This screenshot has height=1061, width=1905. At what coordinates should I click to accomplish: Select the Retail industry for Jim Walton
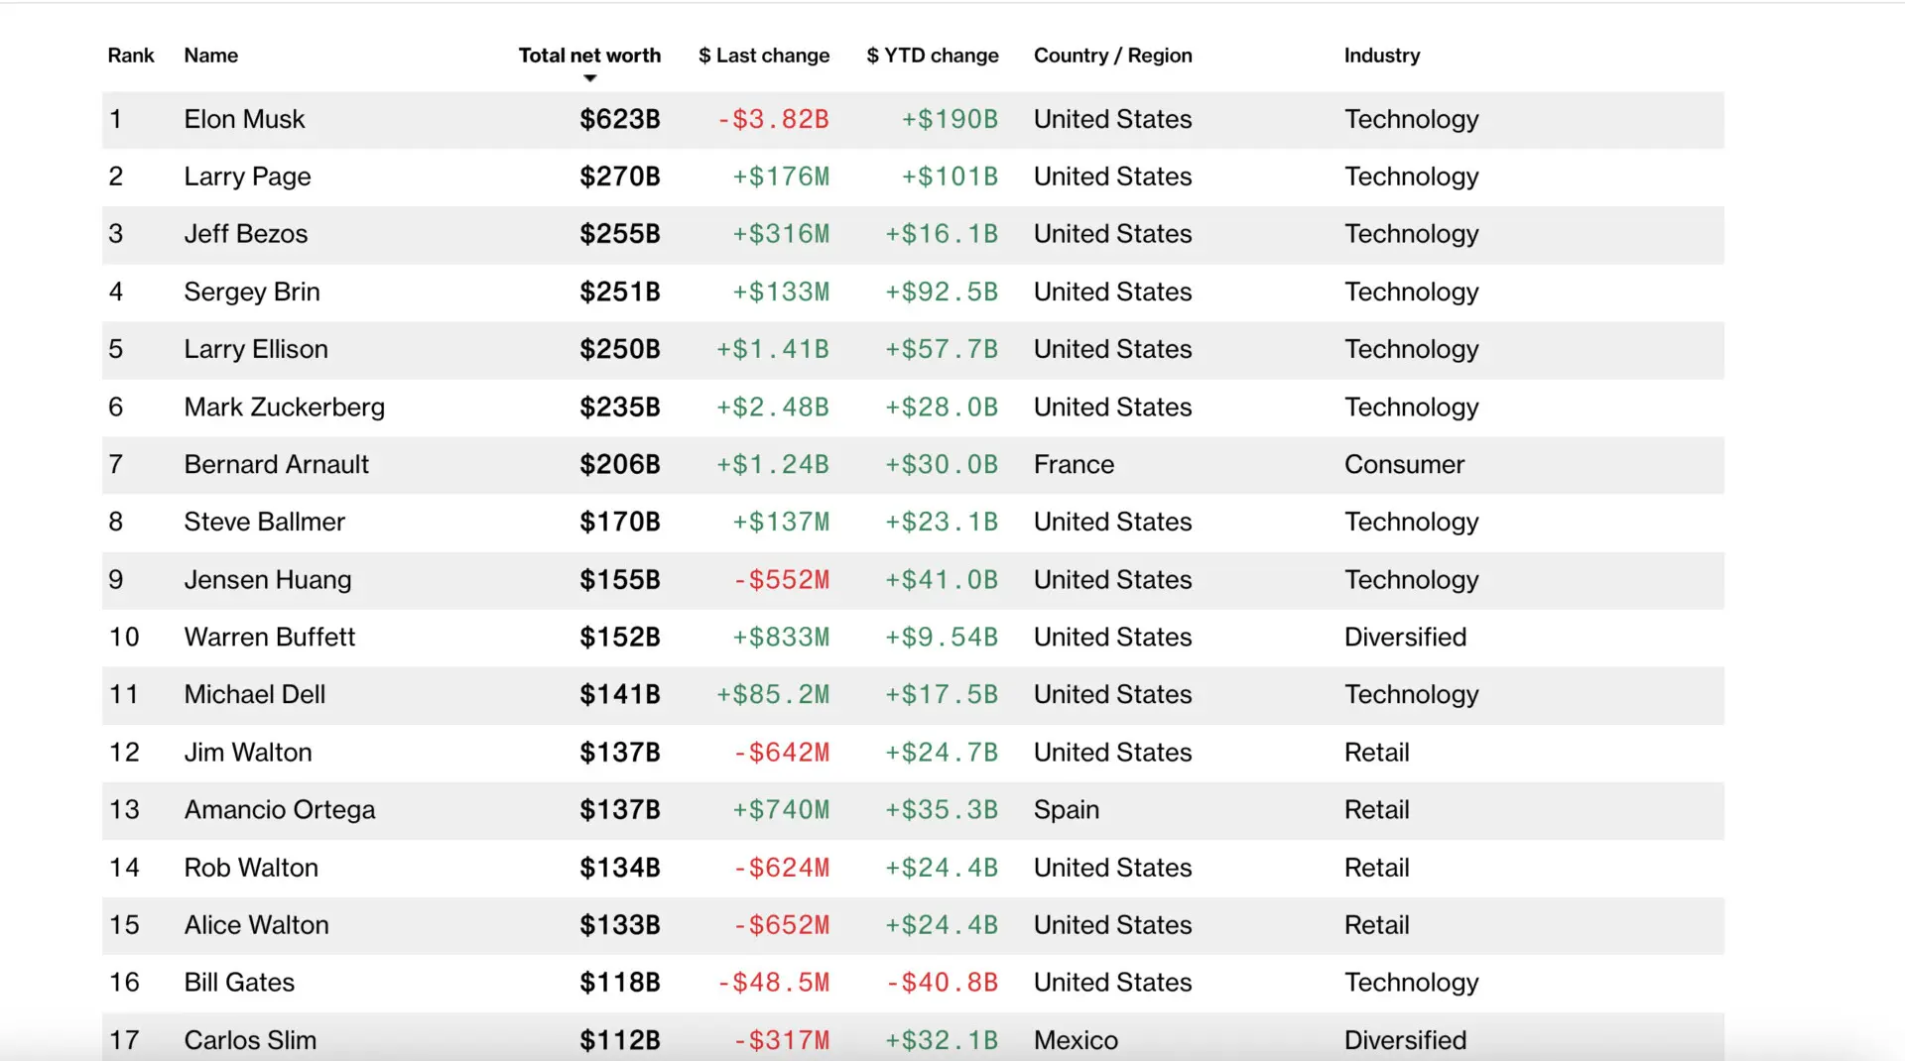pos(1377,752)
